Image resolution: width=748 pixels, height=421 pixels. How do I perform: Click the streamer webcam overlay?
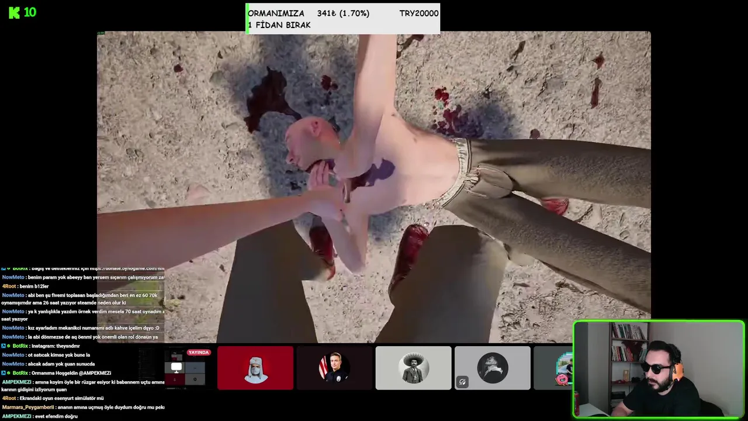(659, 370)
